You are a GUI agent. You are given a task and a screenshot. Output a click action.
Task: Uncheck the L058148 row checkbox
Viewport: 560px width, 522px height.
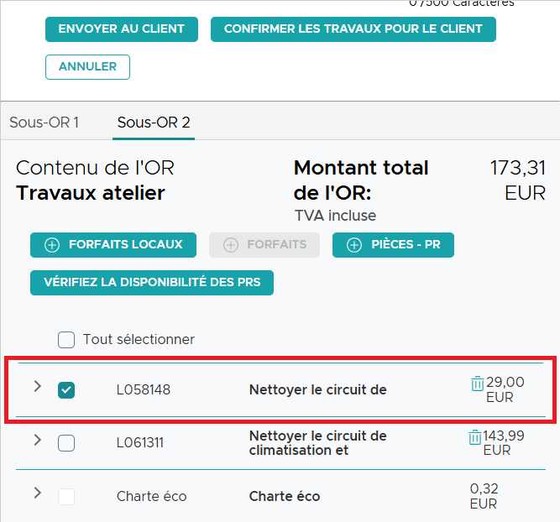click(x=66, y=390)
